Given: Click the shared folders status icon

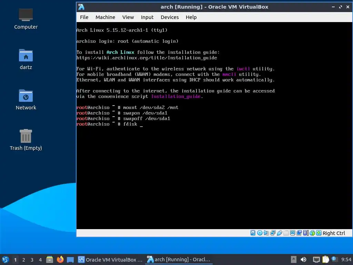Looking at the screenshot, I should [x=286, y=233].
